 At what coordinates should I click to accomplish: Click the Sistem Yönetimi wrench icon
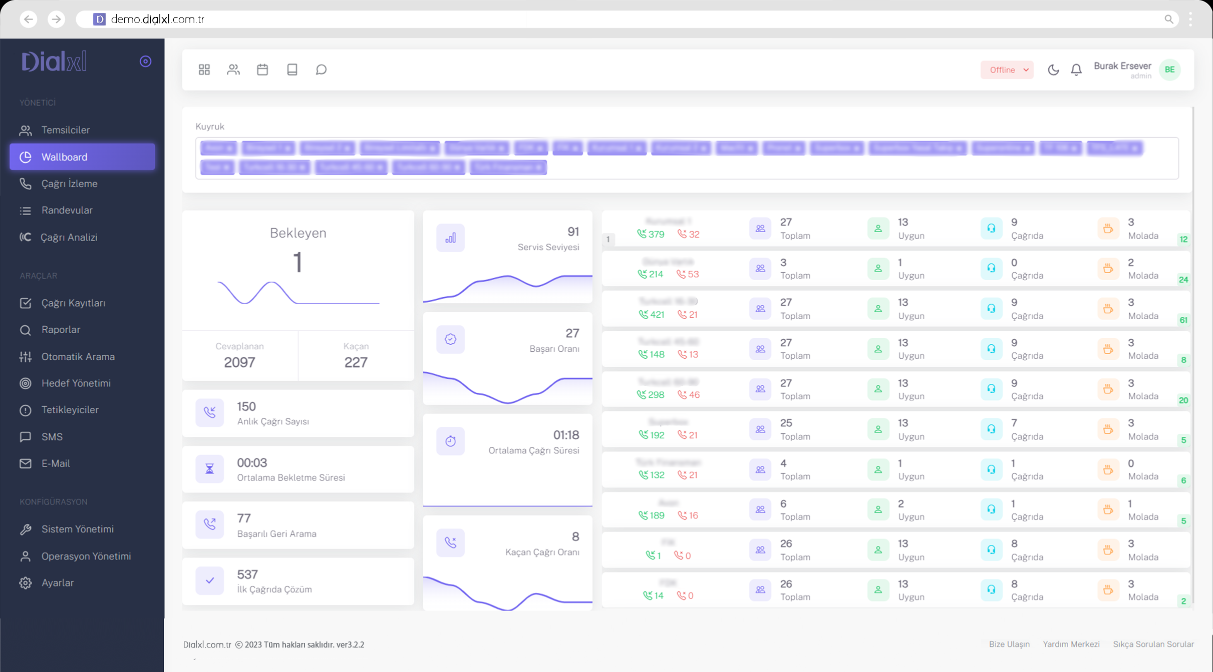click(x=26, y=529)
